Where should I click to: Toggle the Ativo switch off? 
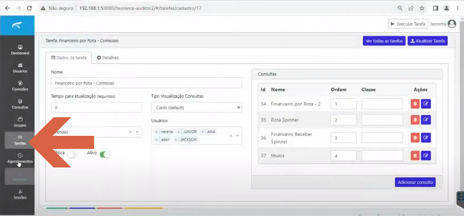tap(105, 154)
